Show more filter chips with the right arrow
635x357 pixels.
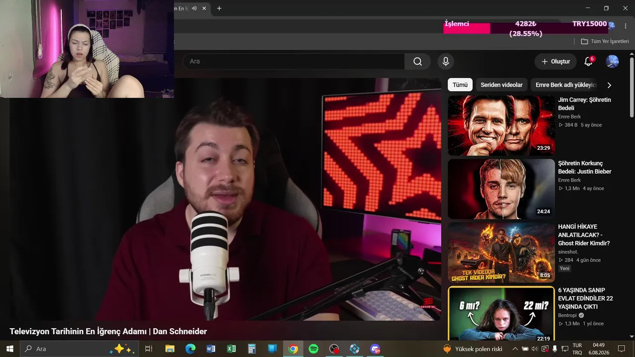[x=609, y=85]
